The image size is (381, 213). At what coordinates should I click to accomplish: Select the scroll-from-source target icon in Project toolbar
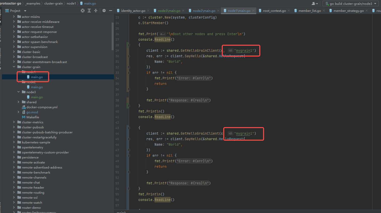click(x=83, y=11)
